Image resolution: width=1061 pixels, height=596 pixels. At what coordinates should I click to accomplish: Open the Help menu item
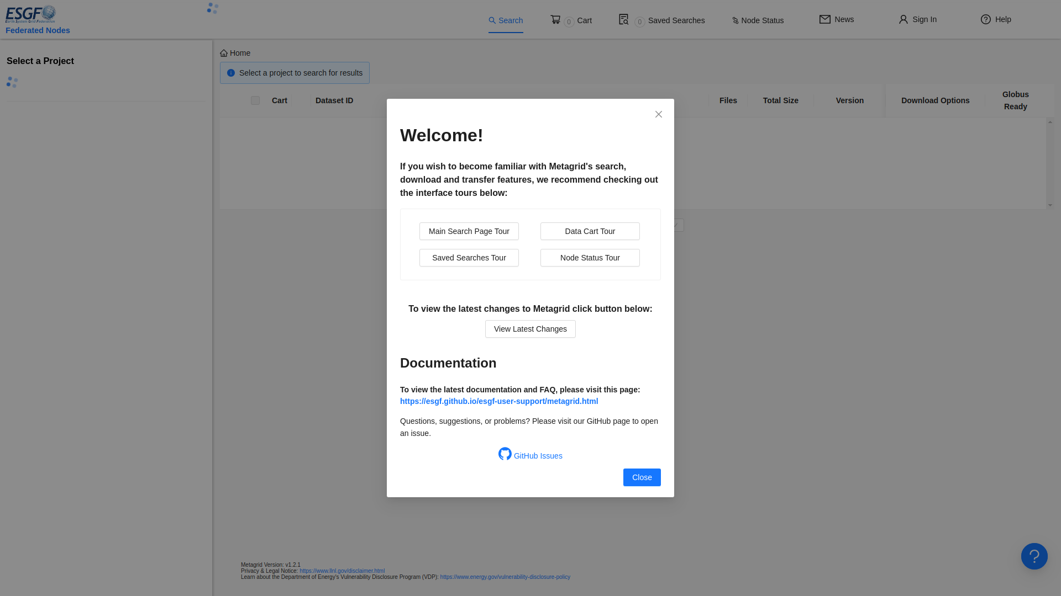[996, 19]
